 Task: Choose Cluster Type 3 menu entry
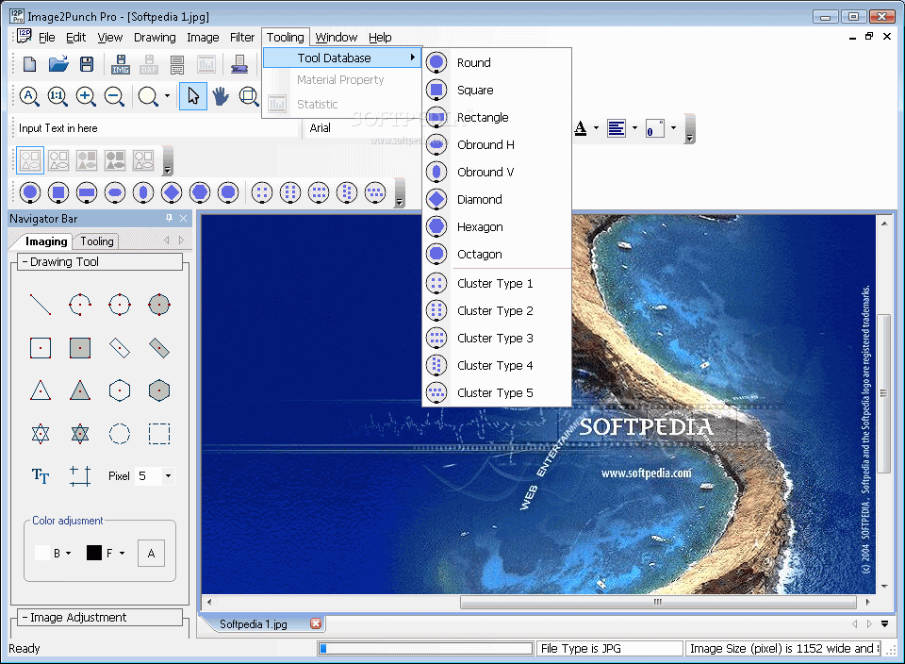point(497,338)
